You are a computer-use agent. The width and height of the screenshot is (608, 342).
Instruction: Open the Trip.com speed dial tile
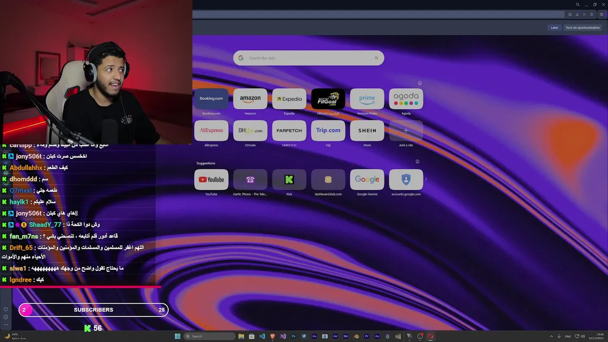[328, 131]
